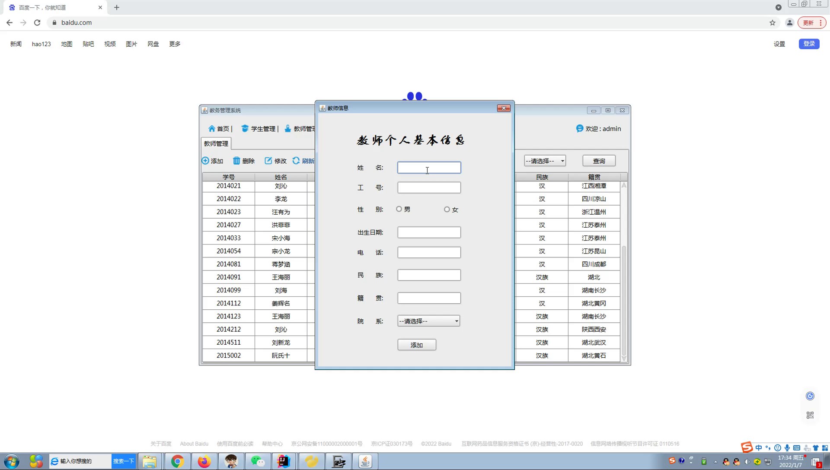Viewport: 830px width, 470px height.
Task: Open the 贴吧 link
Action: pos(88,44)
